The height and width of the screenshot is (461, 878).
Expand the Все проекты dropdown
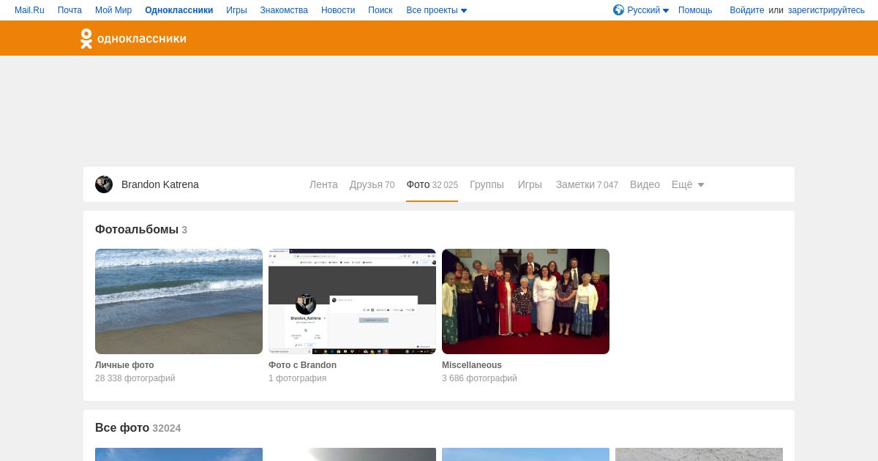pyautogui.click(x=437, y=10)
